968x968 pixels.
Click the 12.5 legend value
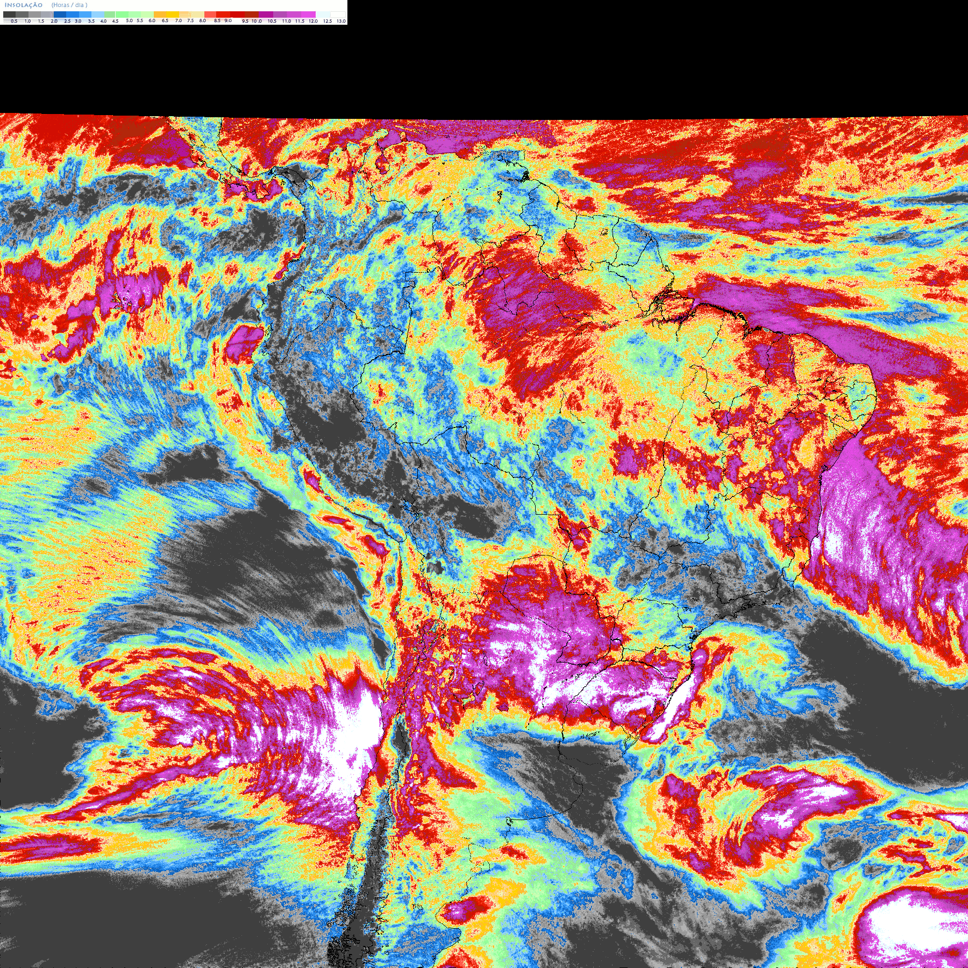click(x=328, y=21)
